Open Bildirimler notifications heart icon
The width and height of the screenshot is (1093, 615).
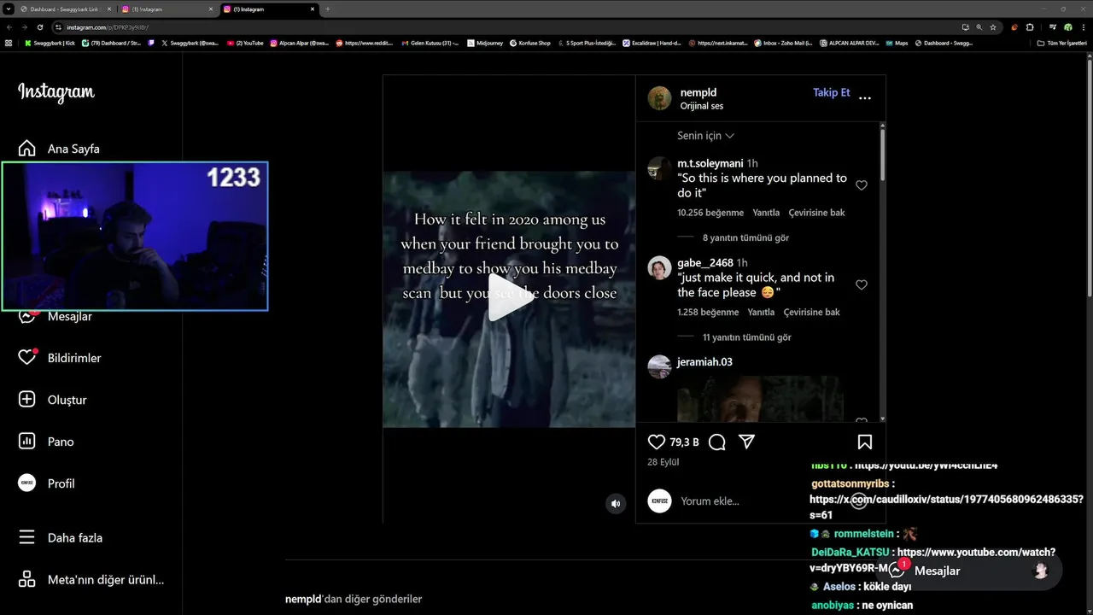click(x=27, y=357)
